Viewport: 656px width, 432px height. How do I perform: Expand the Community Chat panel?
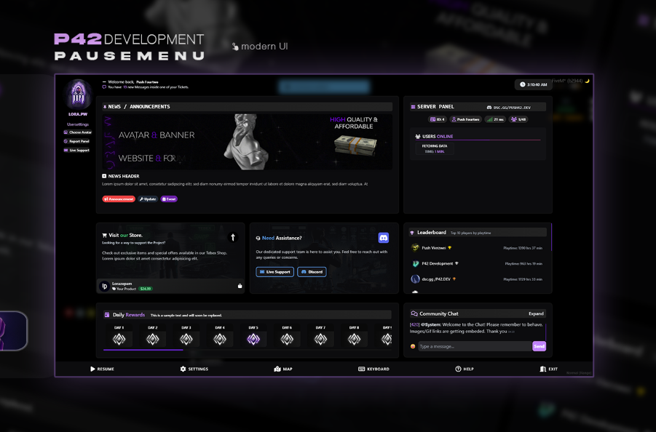[x=537, y=313]
